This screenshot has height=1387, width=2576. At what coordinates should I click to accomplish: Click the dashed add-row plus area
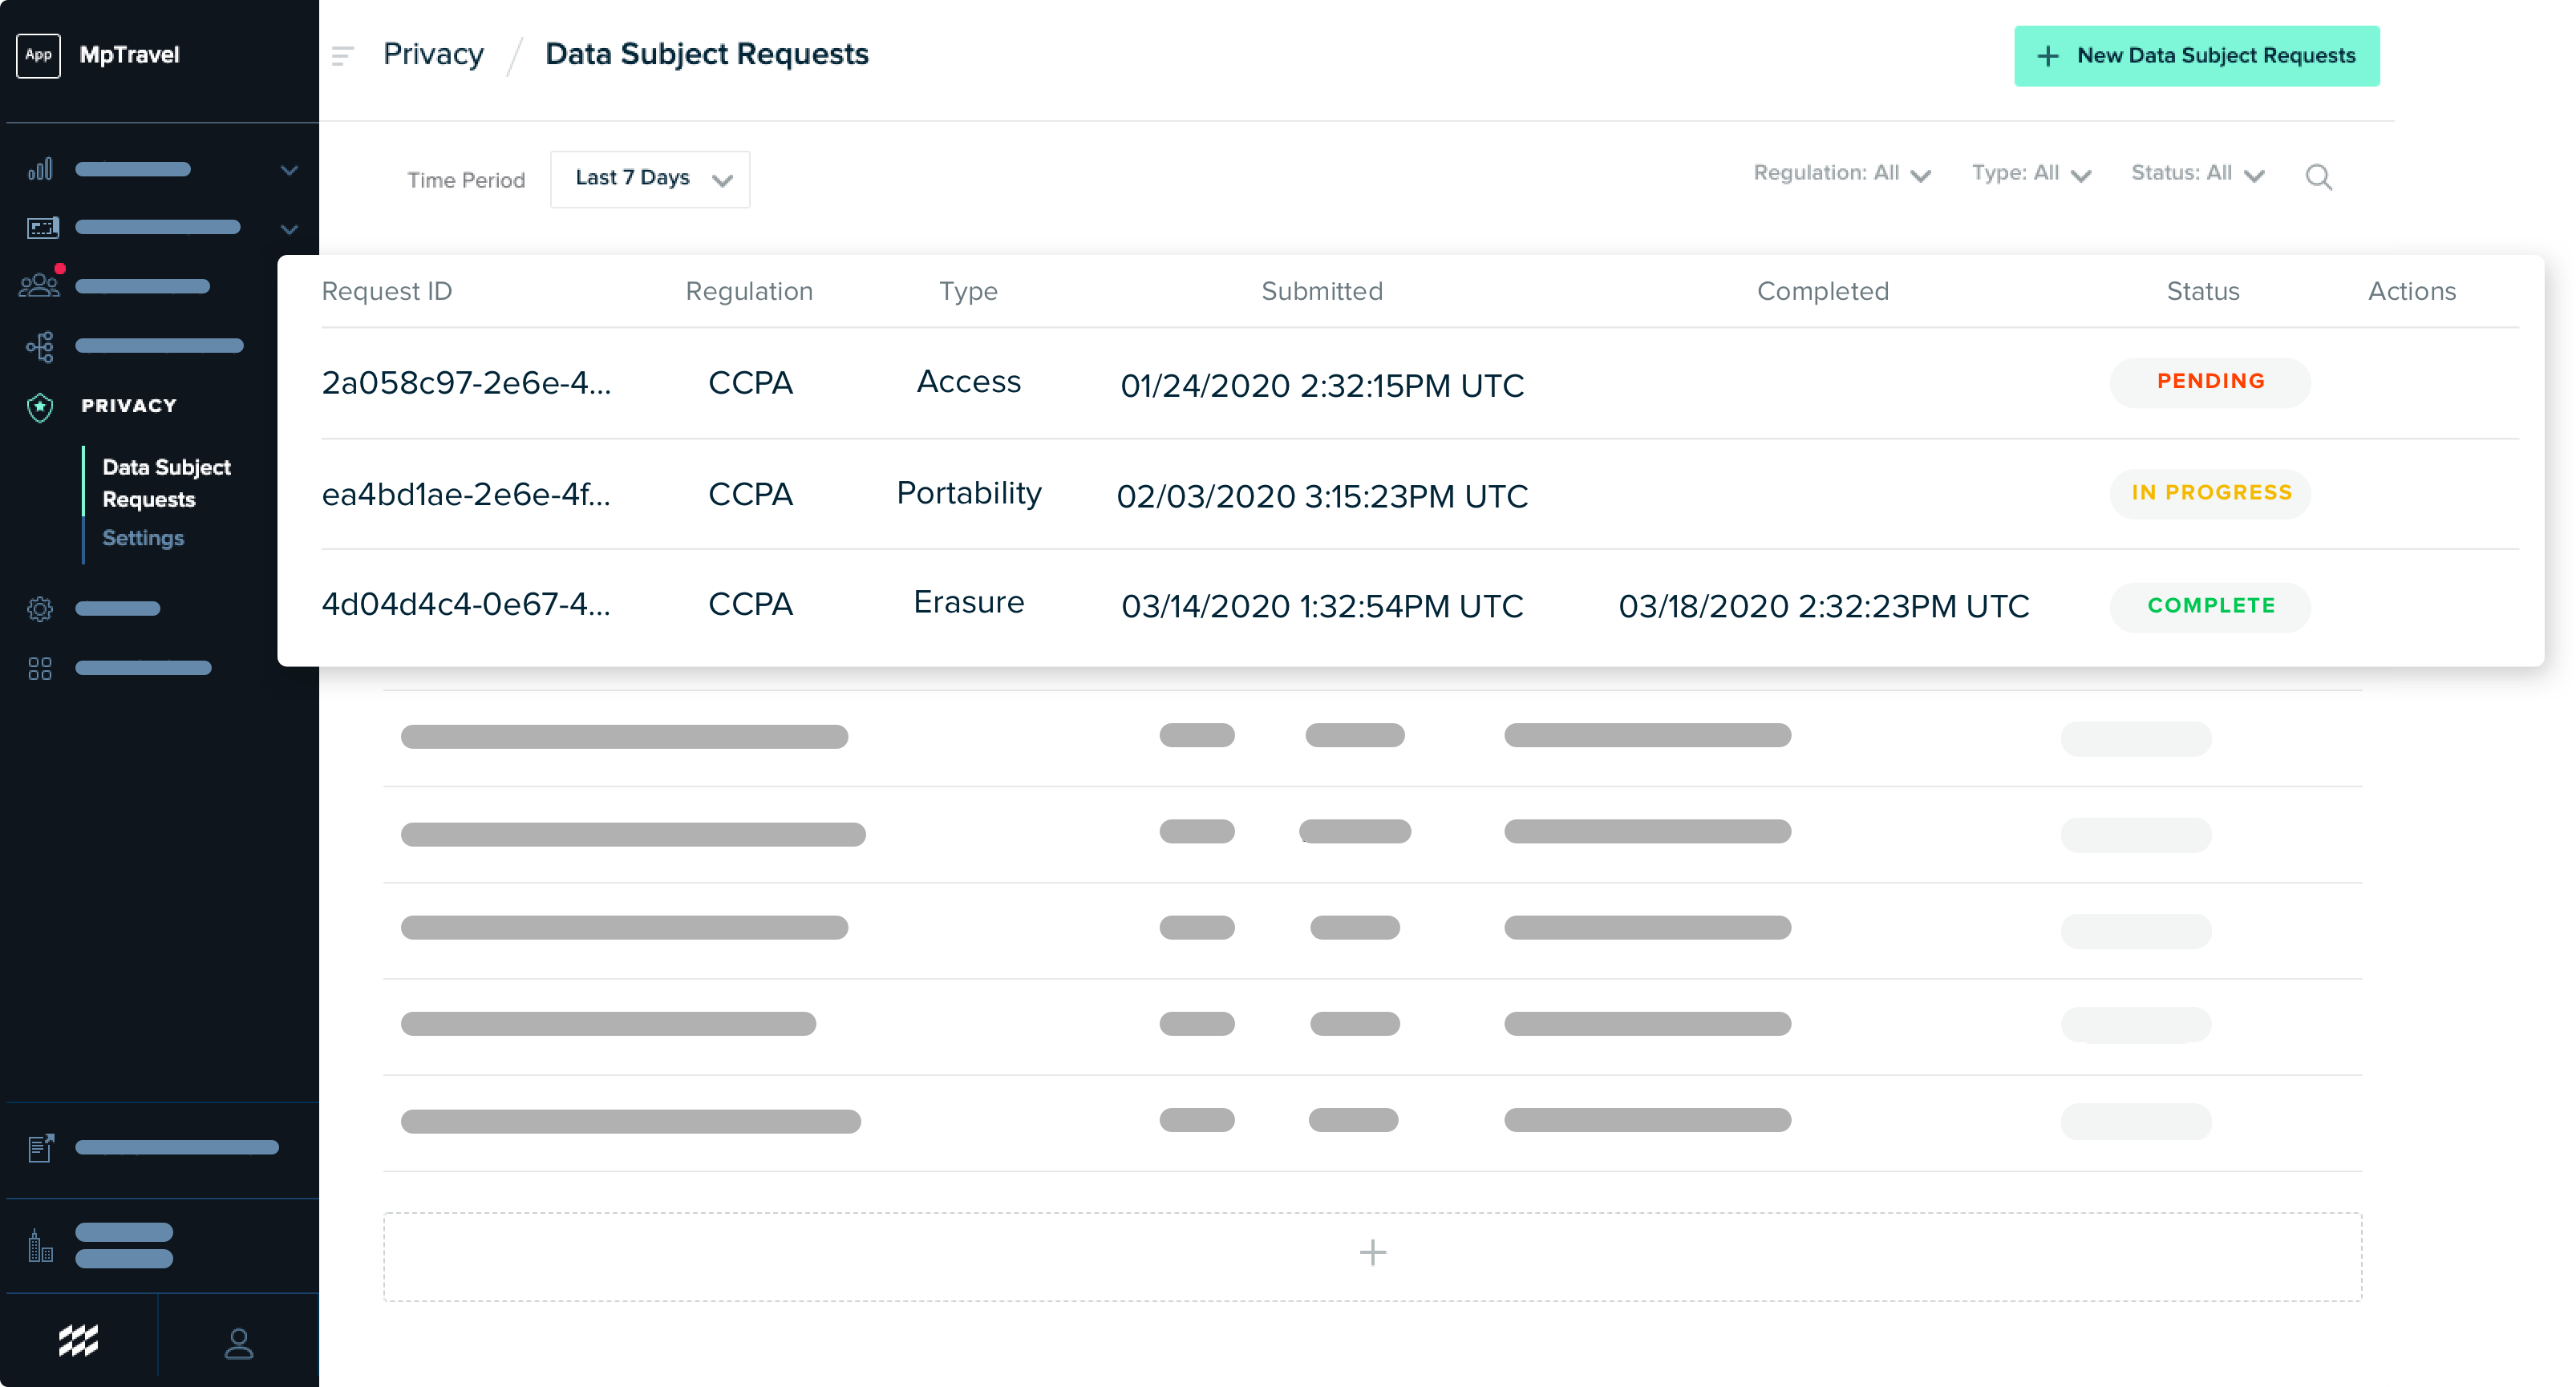(x=1372, y=1256)
